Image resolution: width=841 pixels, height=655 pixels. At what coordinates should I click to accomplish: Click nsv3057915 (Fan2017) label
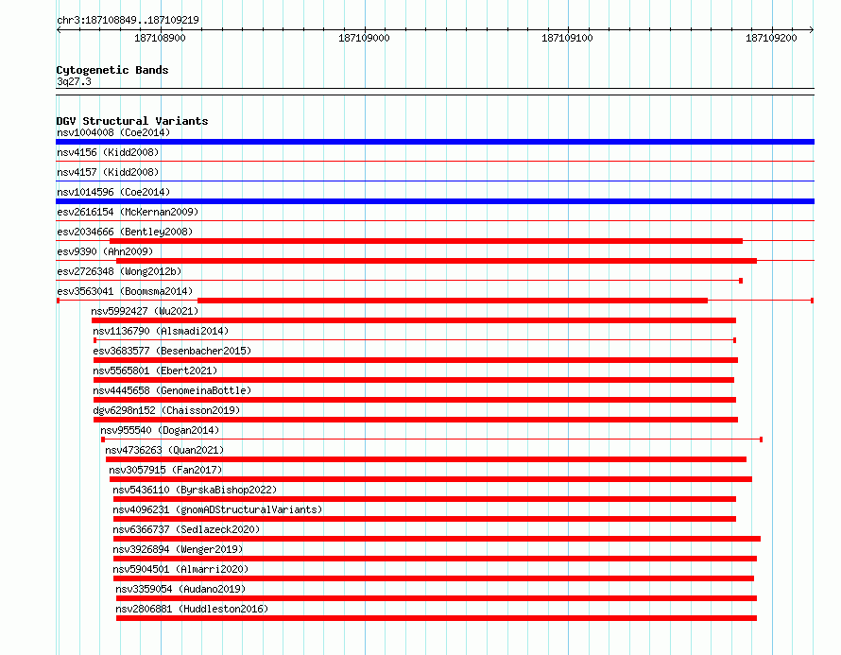coord(165,470)
